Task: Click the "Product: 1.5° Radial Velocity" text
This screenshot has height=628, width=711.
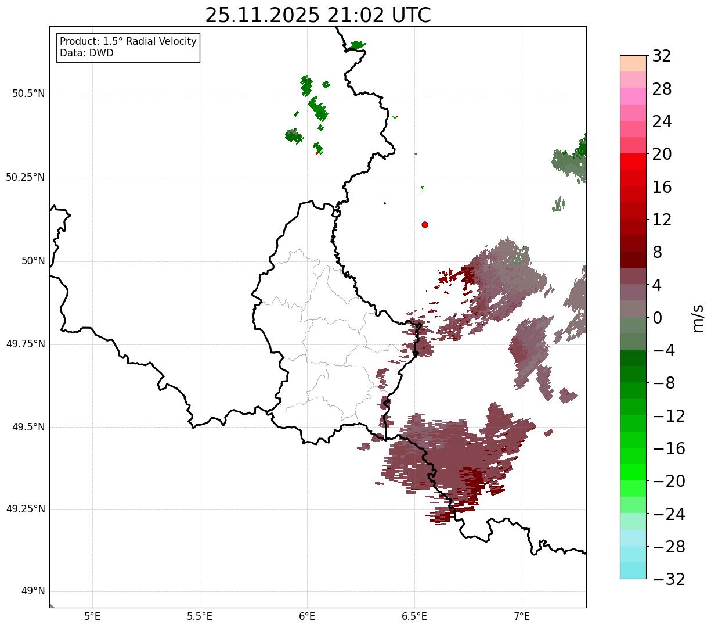Action: 128,42
